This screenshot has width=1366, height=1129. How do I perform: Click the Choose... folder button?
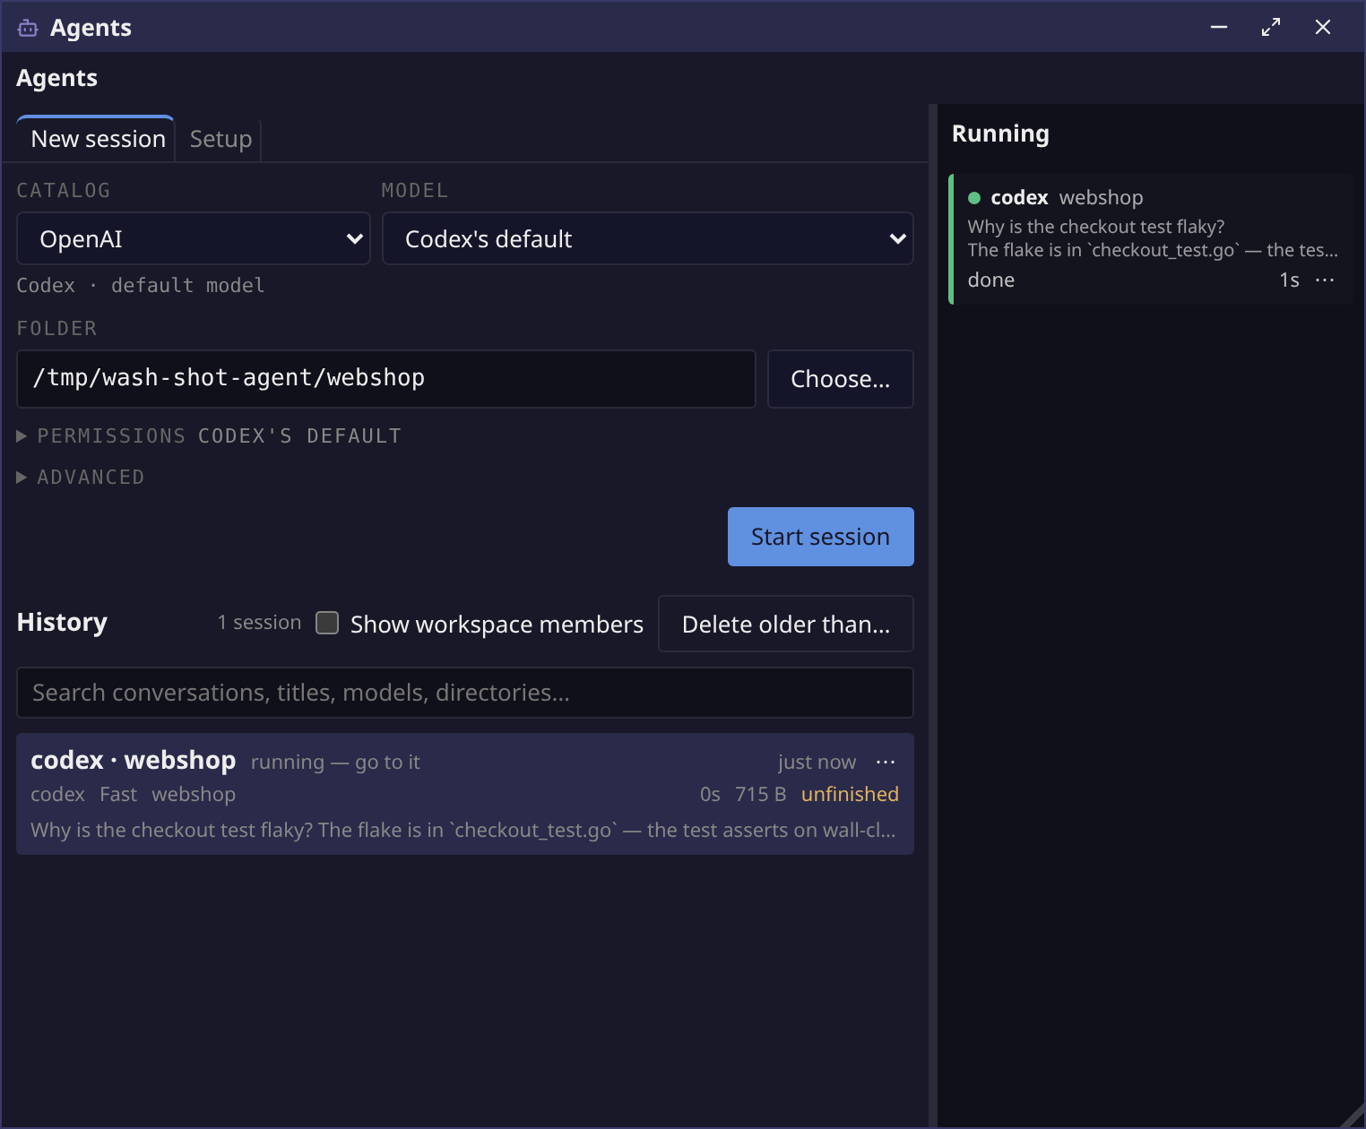coord(841,379)
